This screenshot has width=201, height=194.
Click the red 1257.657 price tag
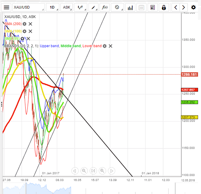point(189,90)
